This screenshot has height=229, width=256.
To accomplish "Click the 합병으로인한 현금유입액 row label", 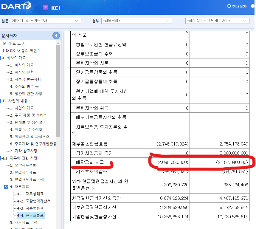I will pyautogui.click(x=101, y=45).
